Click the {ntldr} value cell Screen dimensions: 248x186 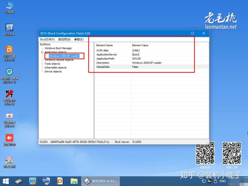[x=136, y=50]
